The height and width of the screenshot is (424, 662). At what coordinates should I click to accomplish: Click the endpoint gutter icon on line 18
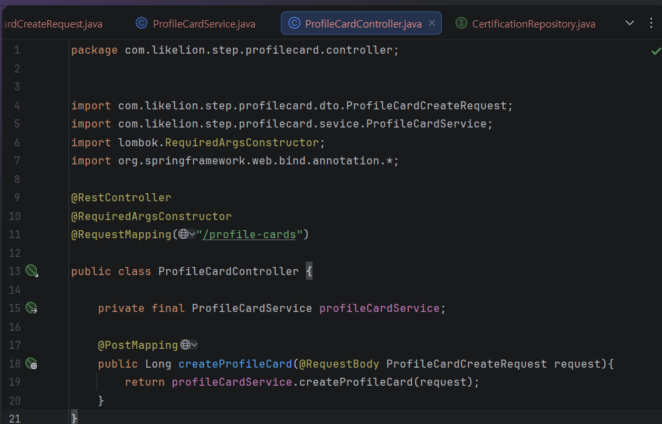coord(32,364)
